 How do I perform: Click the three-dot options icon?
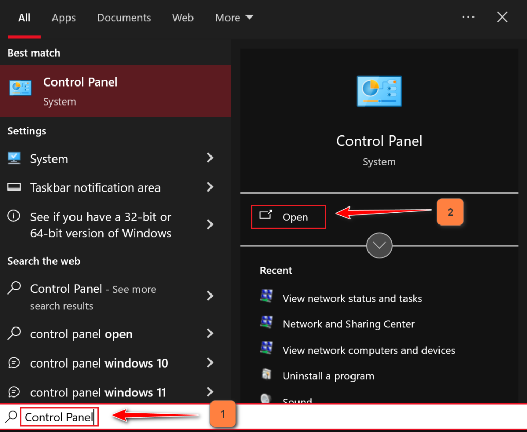click(468, 17)
